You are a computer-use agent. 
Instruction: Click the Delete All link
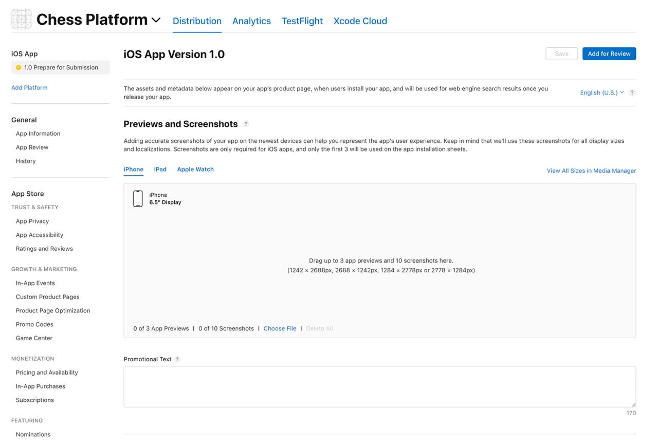click(x=319, y=328)
